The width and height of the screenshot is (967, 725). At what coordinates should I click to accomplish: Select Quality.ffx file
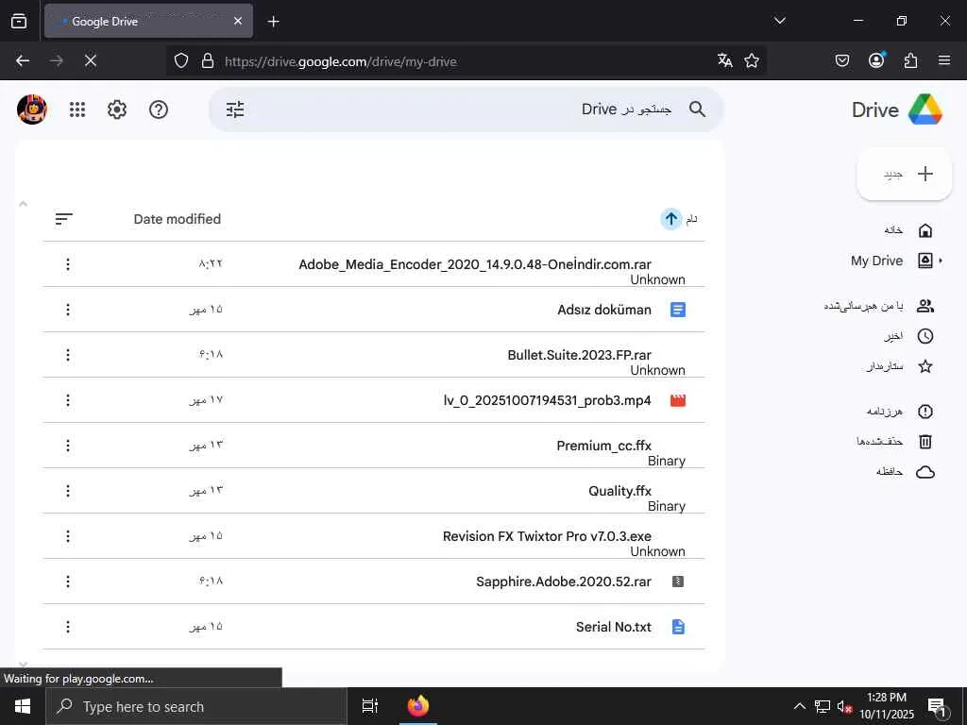[x=374, y=491]
